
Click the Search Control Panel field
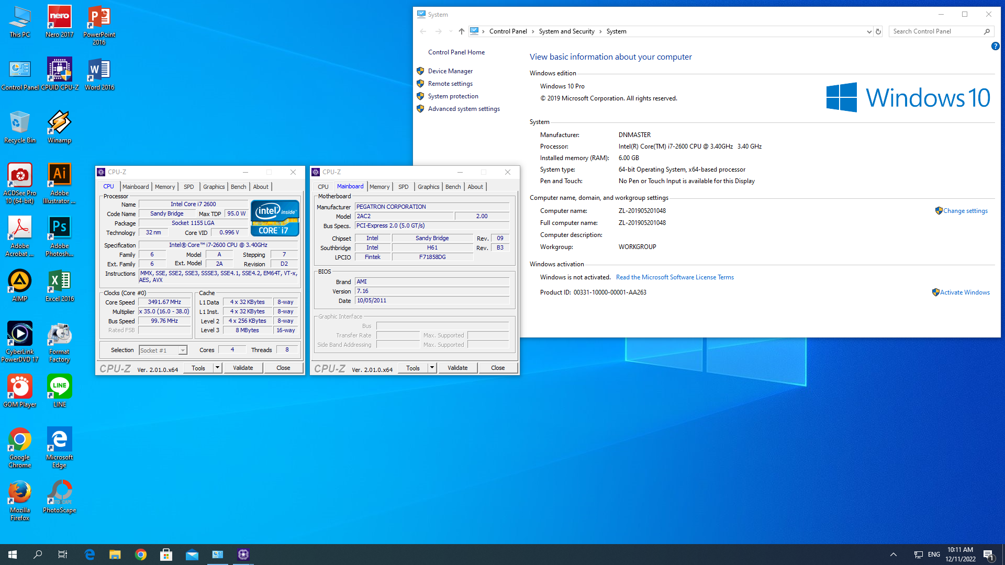point(941,31)
